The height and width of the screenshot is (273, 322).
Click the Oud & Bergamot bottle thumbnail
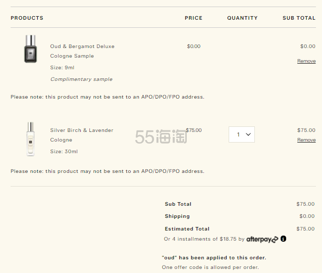point(31,49)
